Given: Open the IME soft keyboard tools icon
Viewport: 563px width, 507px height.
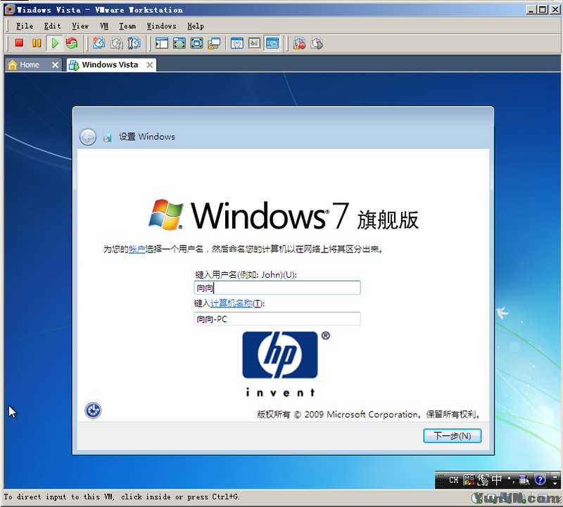Looking at the screenshot, I should [524, 480].
